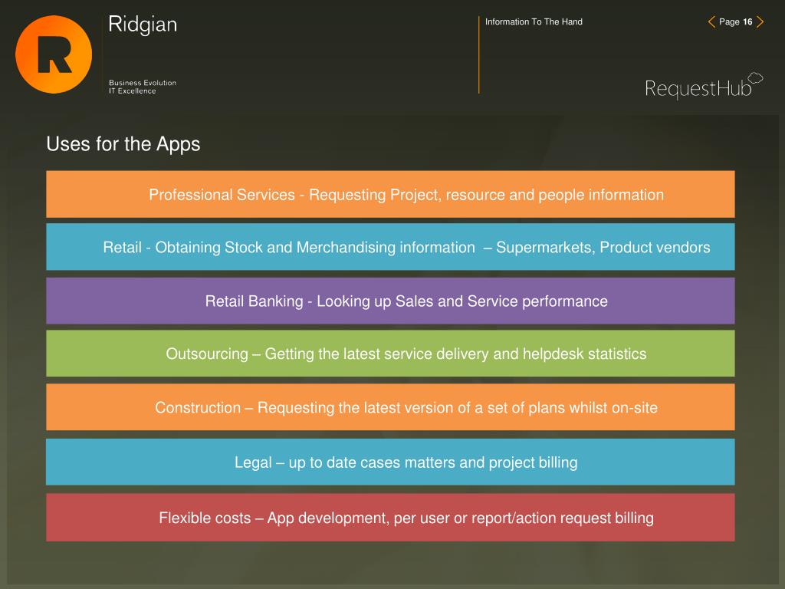Click 'Information To The Hand' text
Viewport: 785px width, 589px height.
[534, 22]
